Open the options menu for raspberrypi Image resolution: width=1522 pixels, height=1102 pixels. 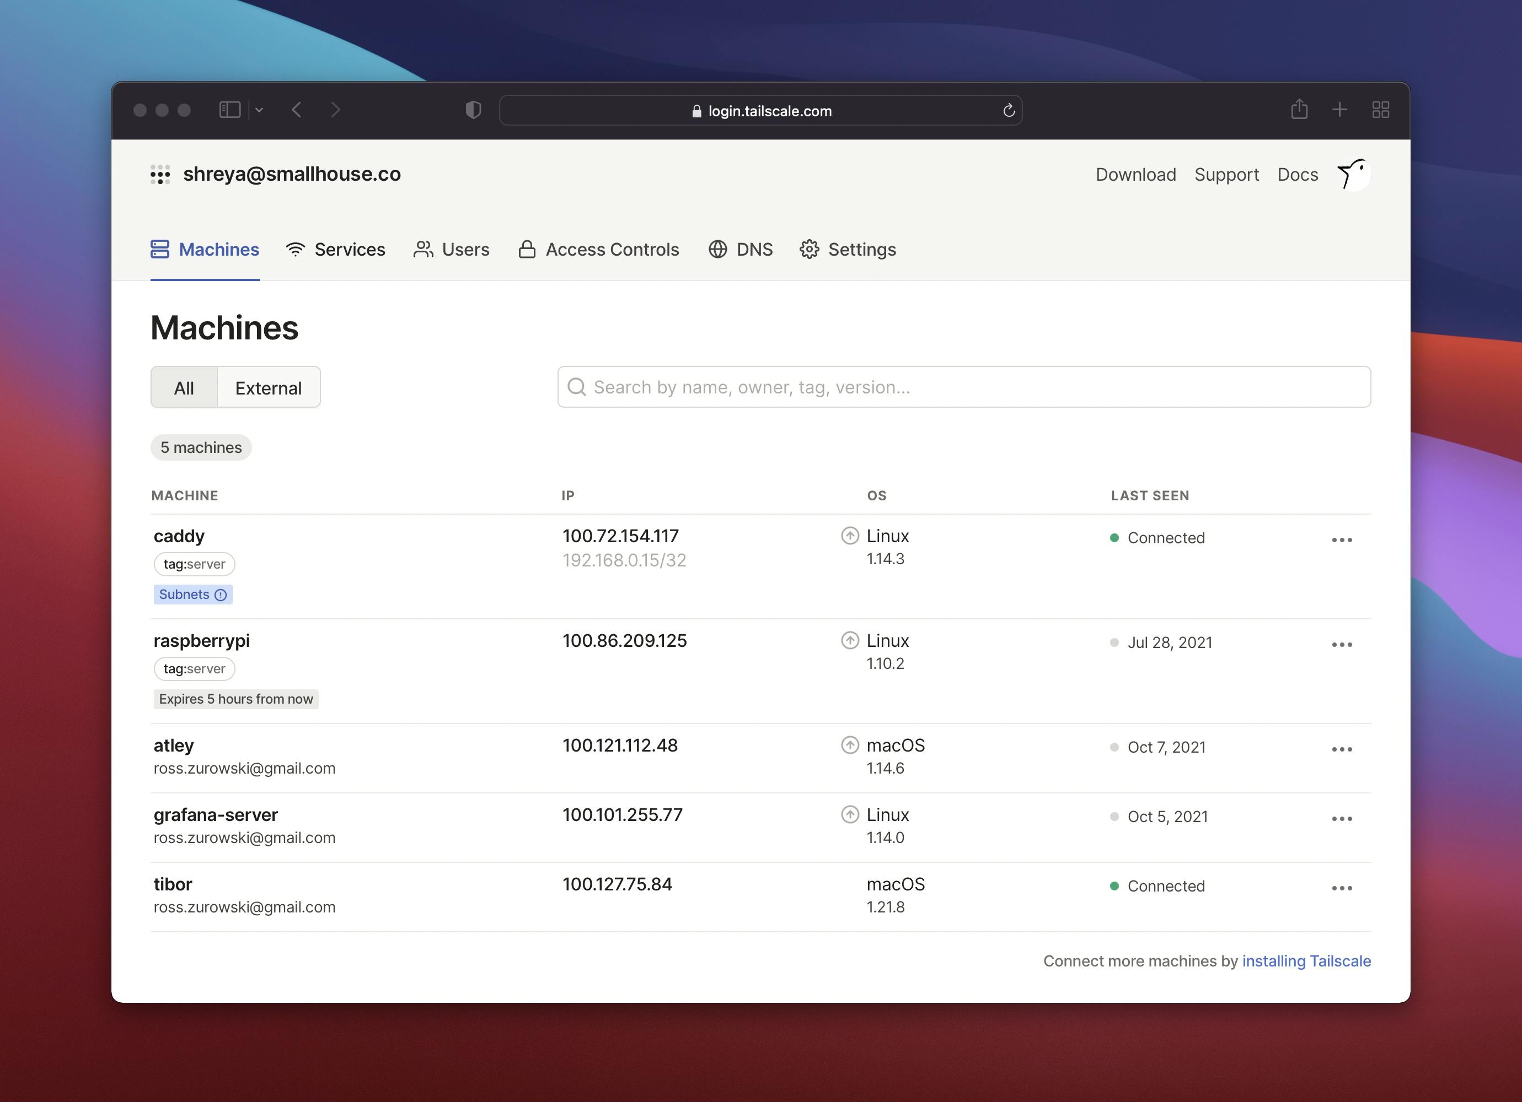pos(1342,645)
